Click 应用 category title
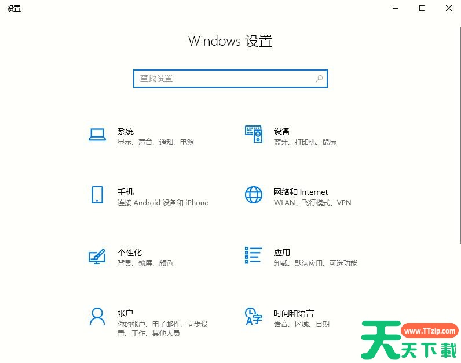Screen dimensions: 461x363 [x=282, y=253]
